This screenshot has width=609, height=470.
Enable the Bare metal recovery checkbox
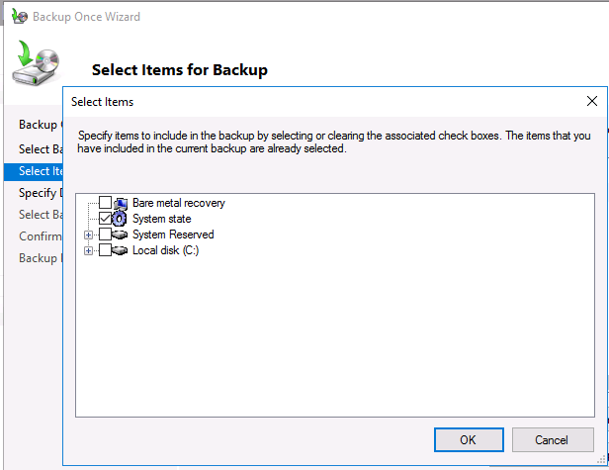click(x=105, y=203)
